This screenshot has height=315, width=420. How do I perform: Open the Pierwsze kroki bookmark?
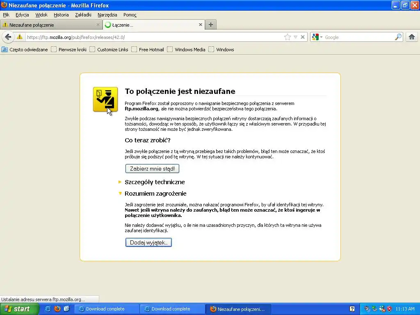[69, 50]
